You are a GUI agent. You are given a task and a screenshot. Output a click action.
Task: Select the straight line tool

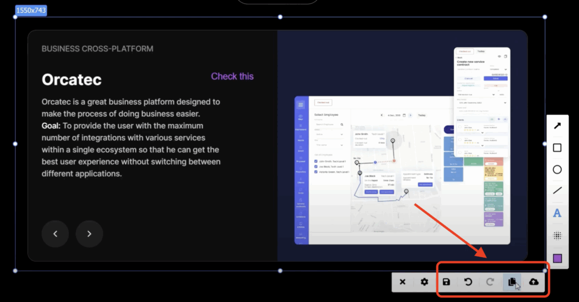point(557,191)
